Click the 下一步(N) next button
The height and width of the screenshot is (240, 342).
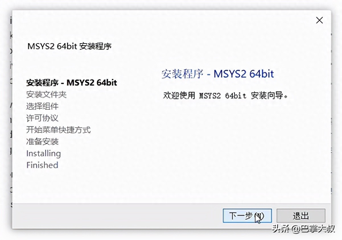(x=247, y=216)
